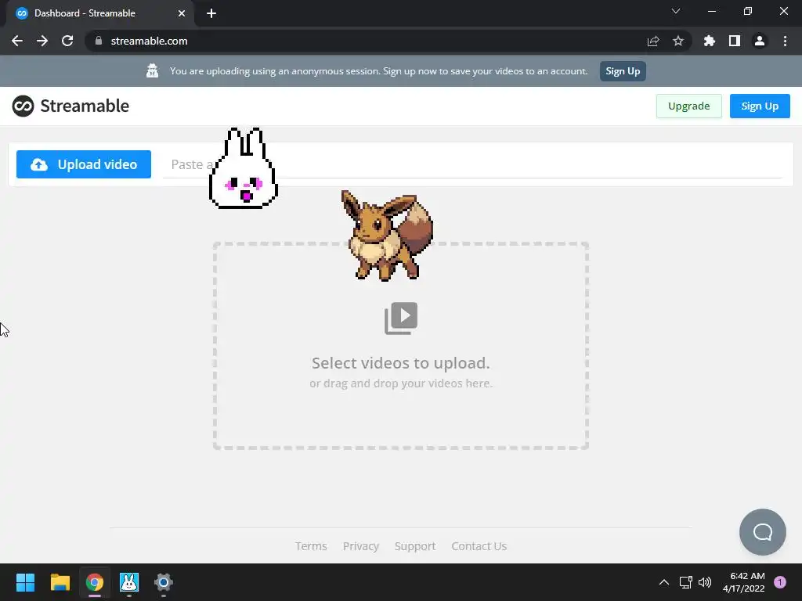The image size is (802, 601).
Task: Open the Settings gear in taskbar
Action: click(x=164, y=582)
